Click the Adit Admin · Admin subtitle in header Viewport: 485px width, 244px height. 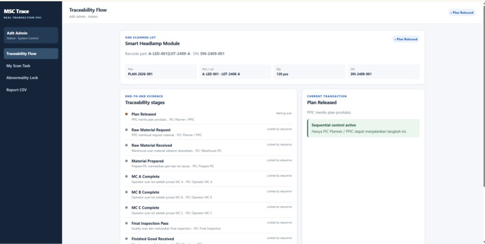(83, 17)
